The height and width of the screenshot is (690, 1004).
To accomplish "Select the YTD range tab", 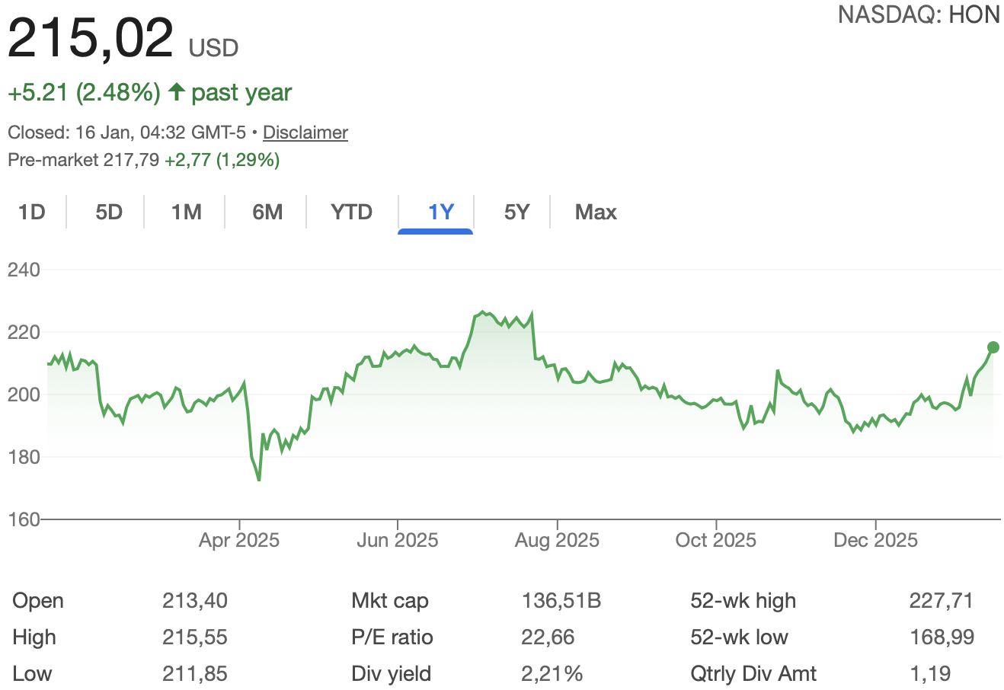I will [351, 212].
